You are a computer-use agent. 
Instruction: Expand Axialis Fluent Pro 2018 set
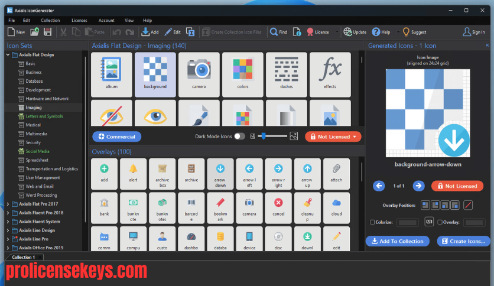(x=8, y=213)
